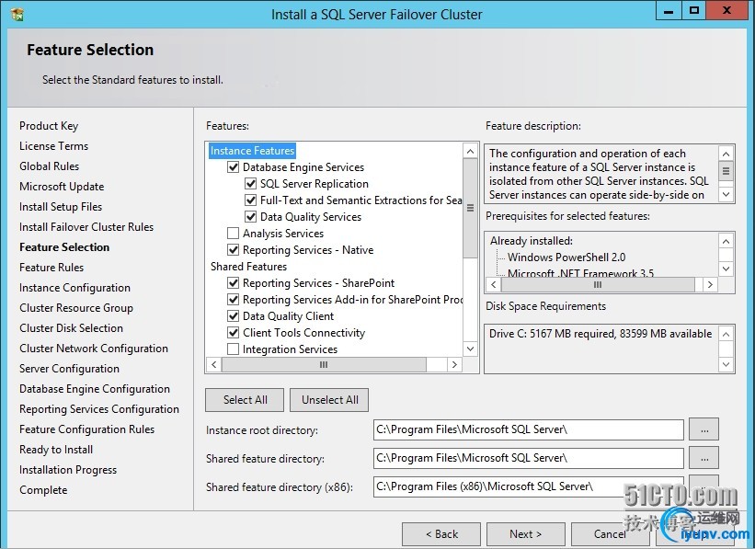Select Feature Rules step in sidebar
The height and width of the screenshot is (549, 755).
pyautogui.click(x=51, y=268)
